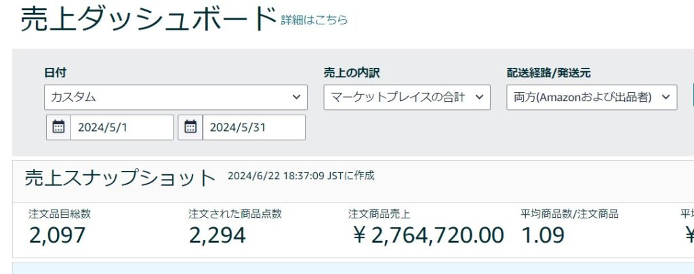This screenshot has height=274, width=694.
Task: Focus the 2024/5/1 start date field
Action: [x=122, y=127]
